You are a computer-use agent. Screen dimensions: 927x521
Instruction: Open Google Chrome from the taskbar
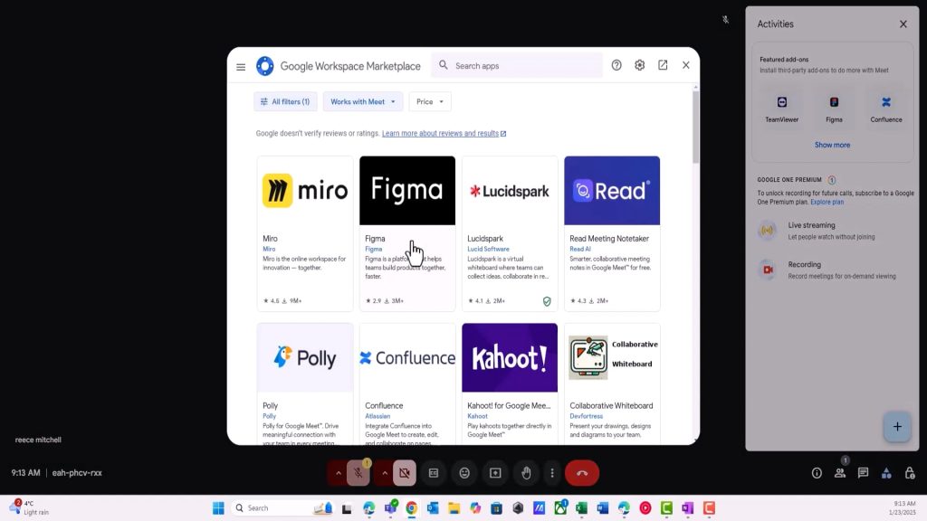point(412,508)
